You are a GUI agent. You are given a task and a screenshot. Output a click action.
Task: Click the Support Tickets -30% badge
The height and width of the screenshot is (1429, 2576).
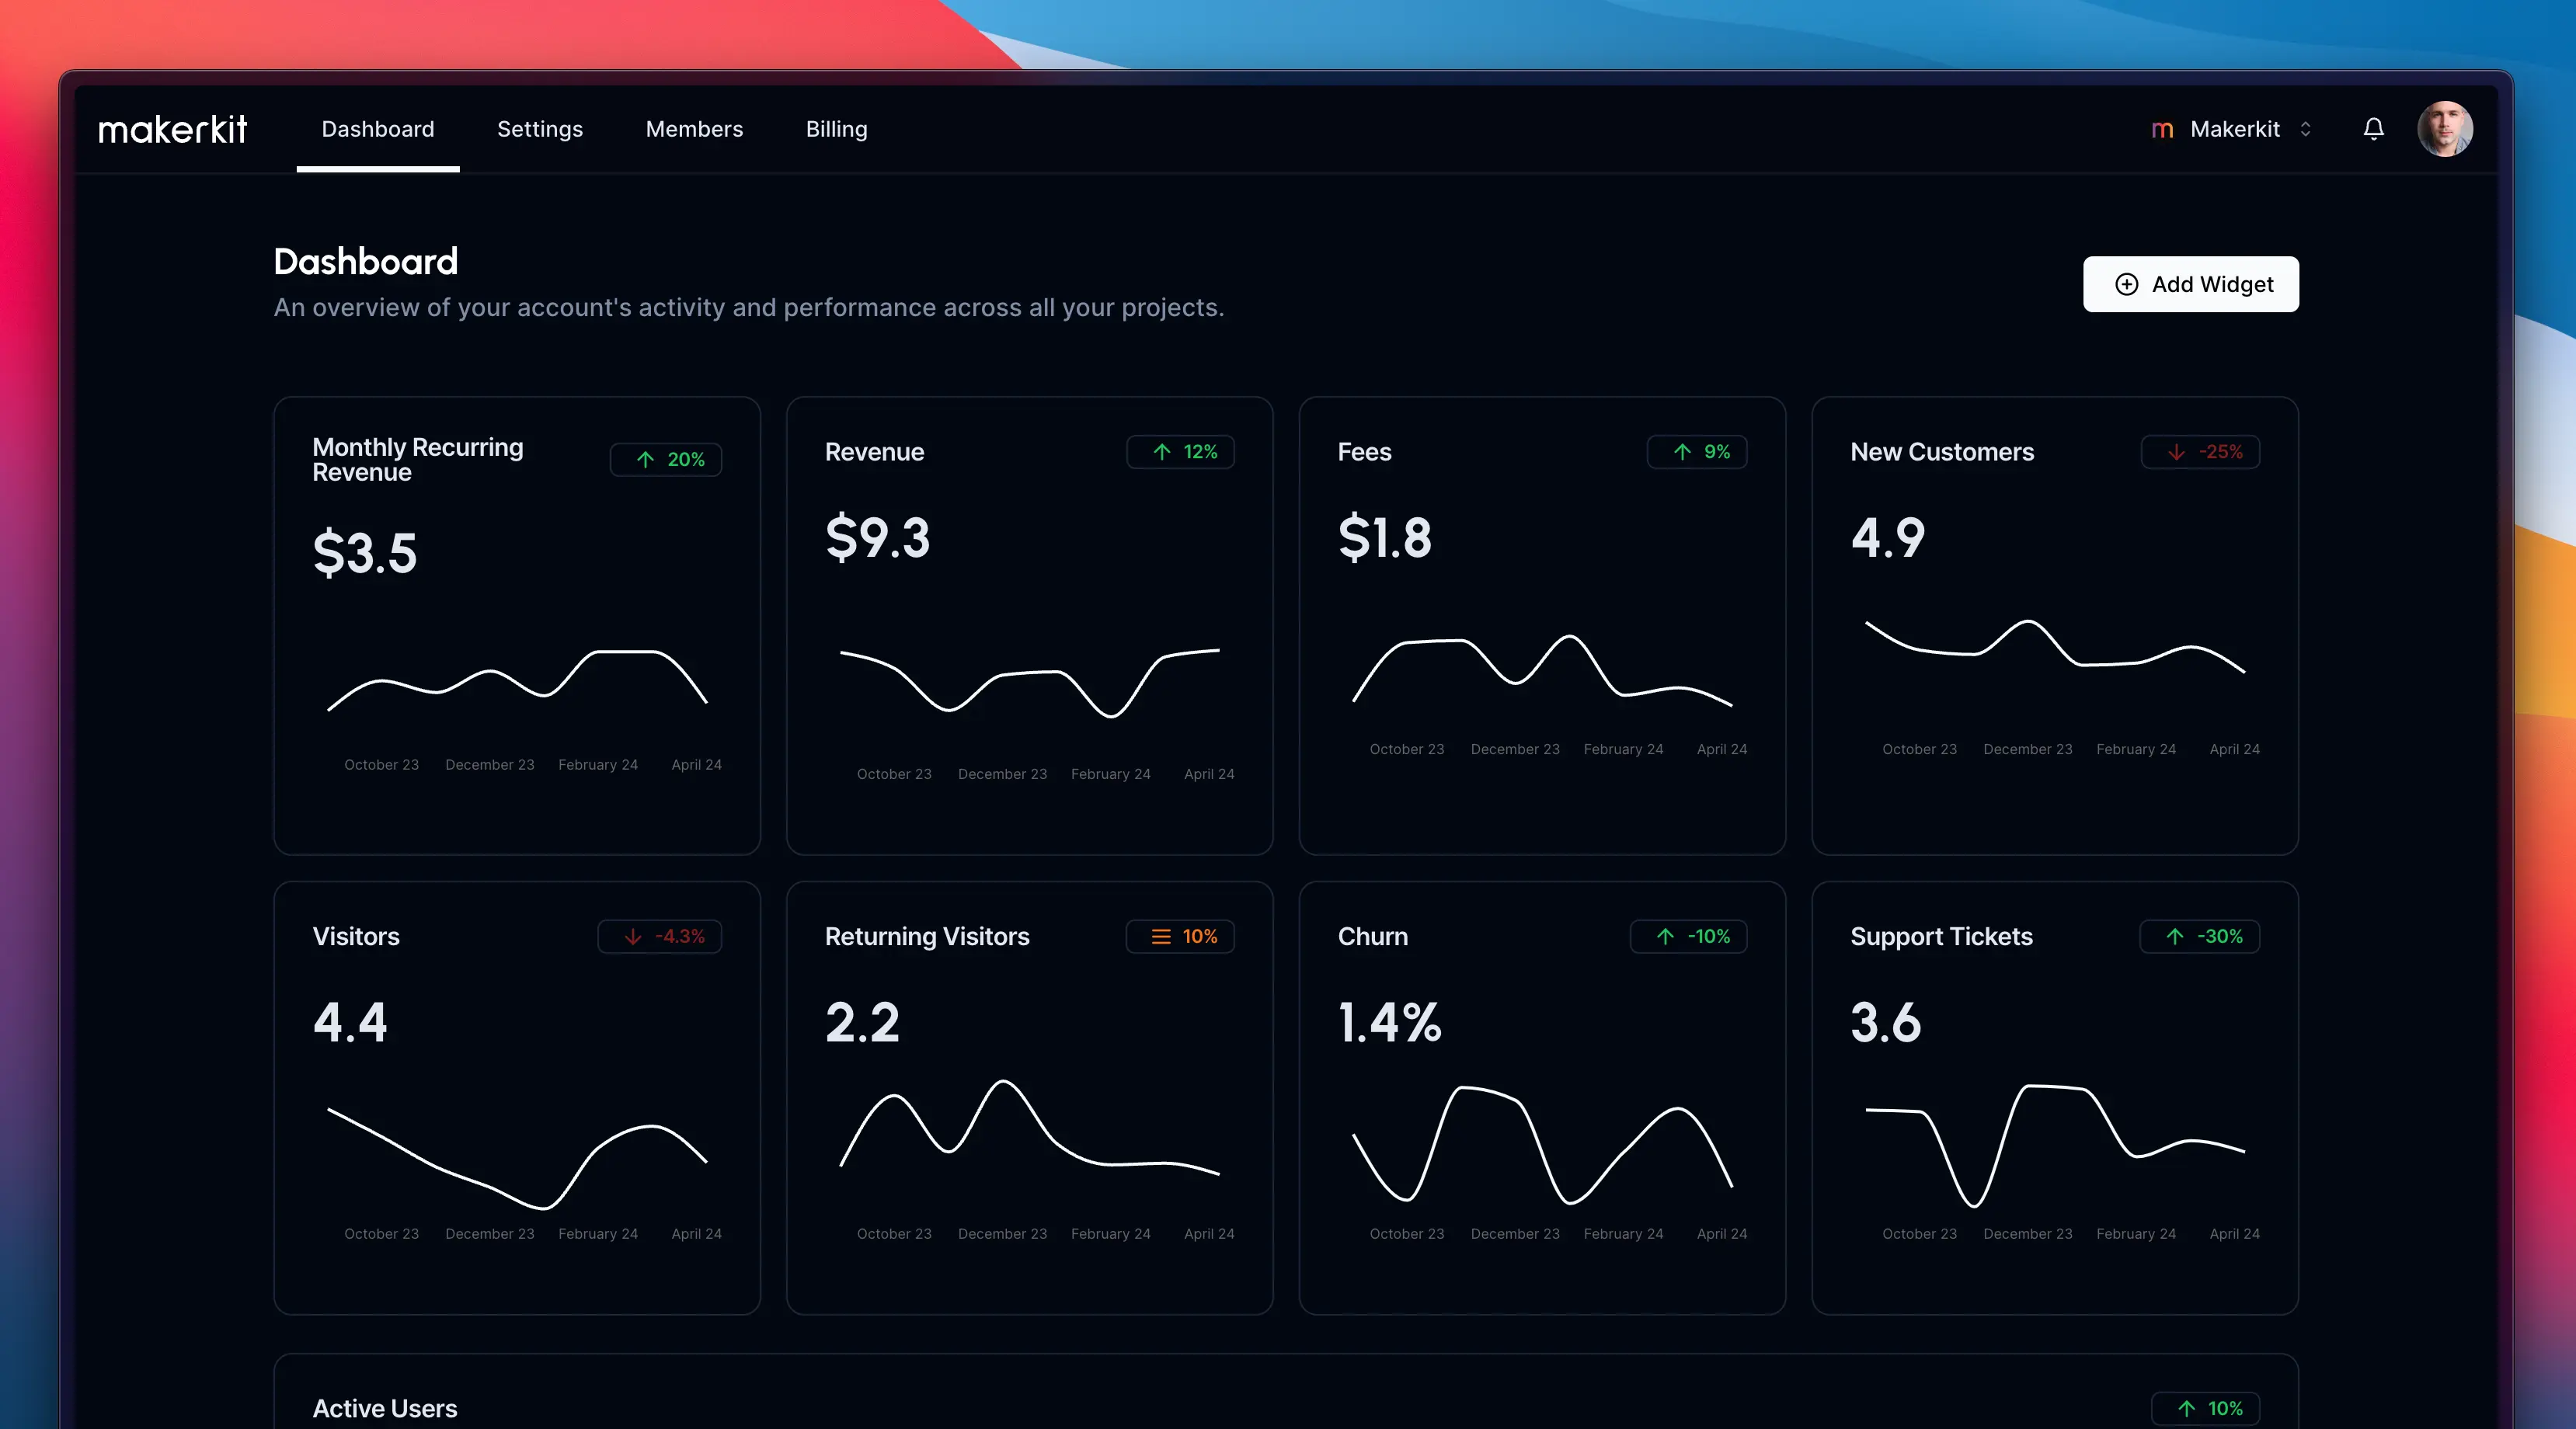click(x=2200, y=936)
